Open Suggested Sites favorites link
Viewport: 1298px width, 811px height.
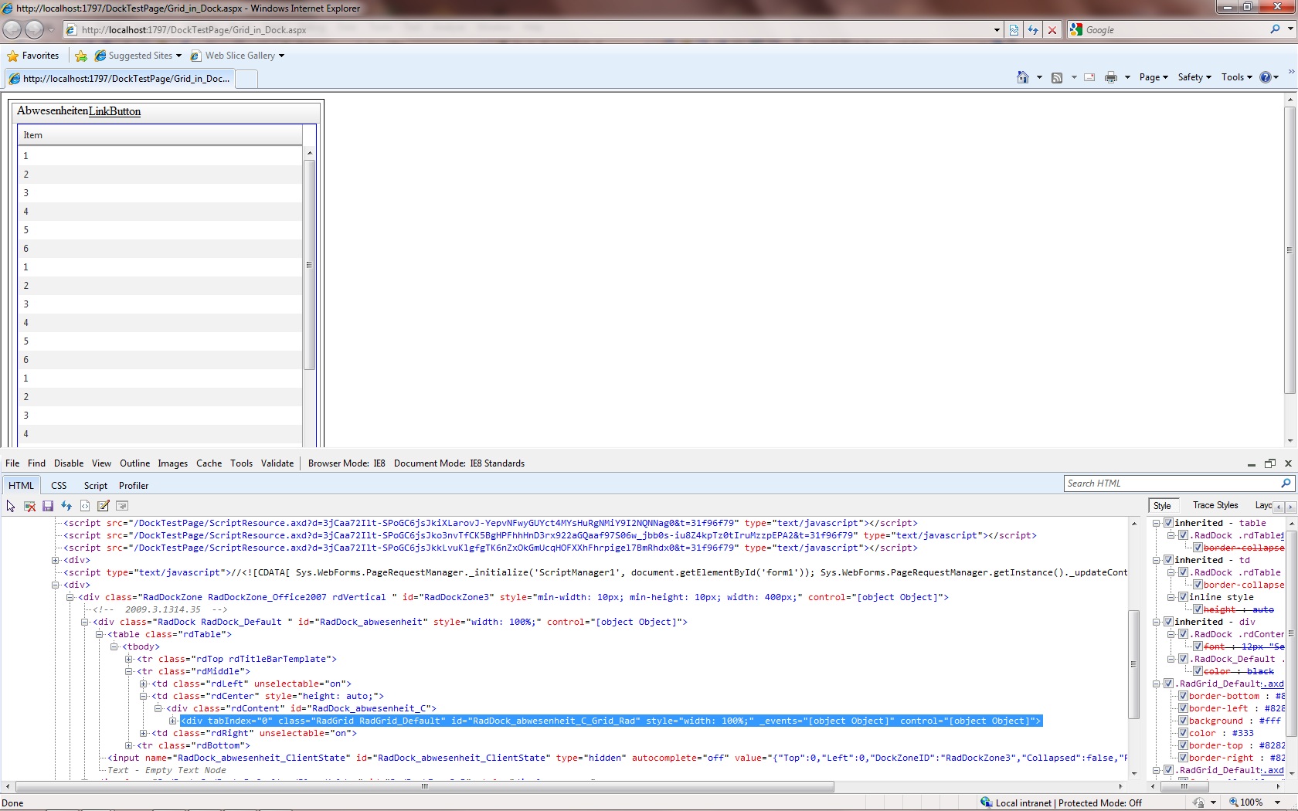[x=138, y=56]
